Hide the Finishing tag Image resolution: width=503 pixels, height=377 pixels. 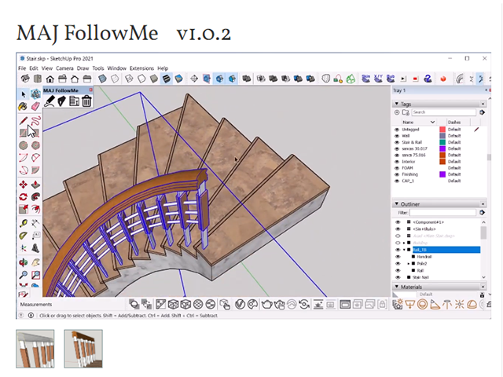pos(396,174)
